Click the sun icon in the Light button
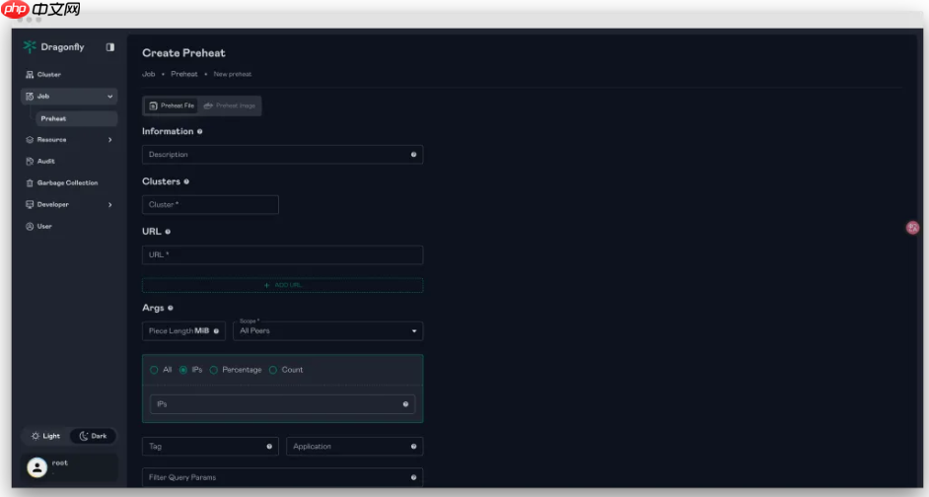This screenshot has height=497, width=929. (36, 436)
